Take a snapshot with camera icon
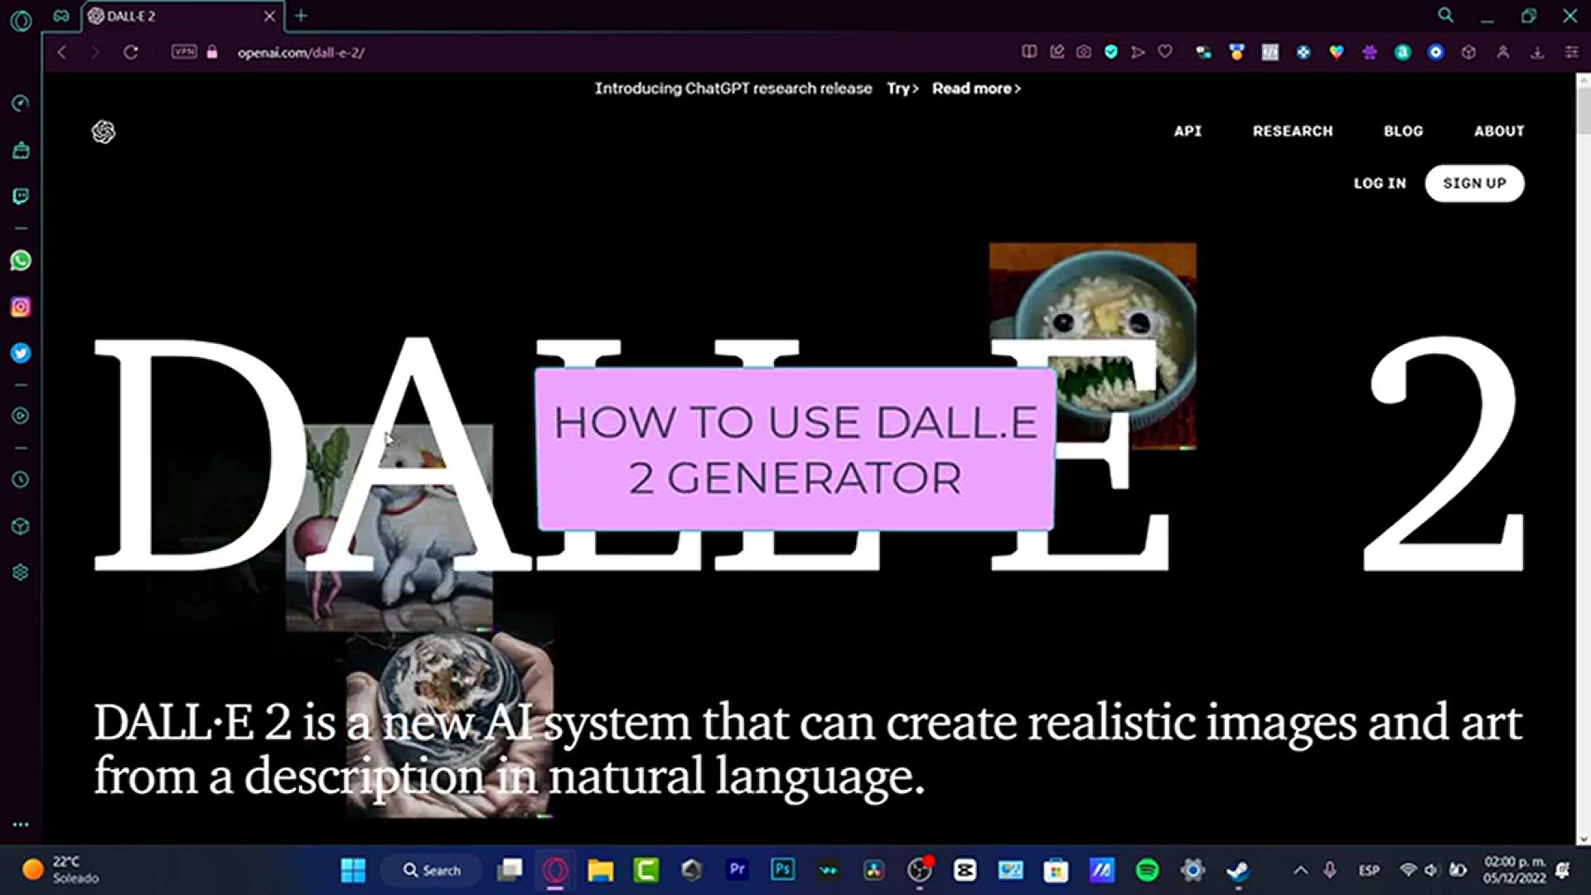Image resolution: width=1591 pixels, height=895 pixels. (x=1084, y=52)
